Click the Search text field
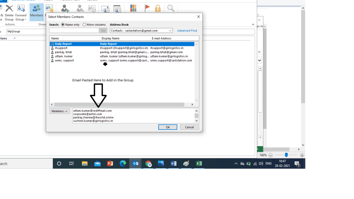Viewport: 354px width, 199px height. click(x=74, y=31)
